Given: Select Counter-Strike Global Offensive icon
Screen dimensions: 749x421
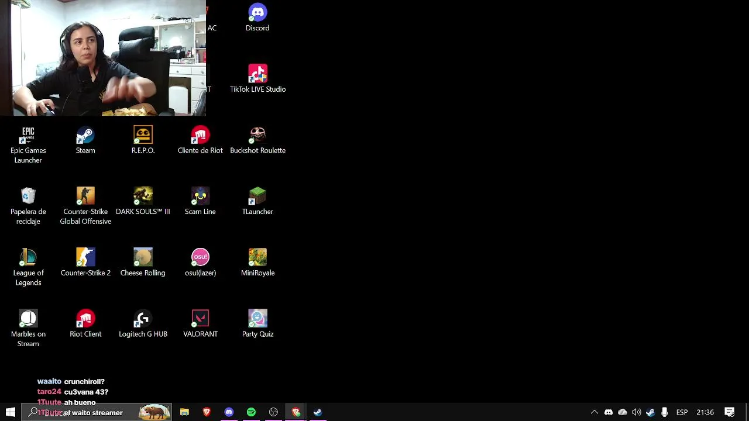Looking at the screenshot, I should pos(85,206).
